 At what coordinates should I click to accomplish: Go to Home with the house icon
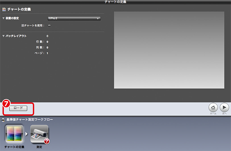213,107
